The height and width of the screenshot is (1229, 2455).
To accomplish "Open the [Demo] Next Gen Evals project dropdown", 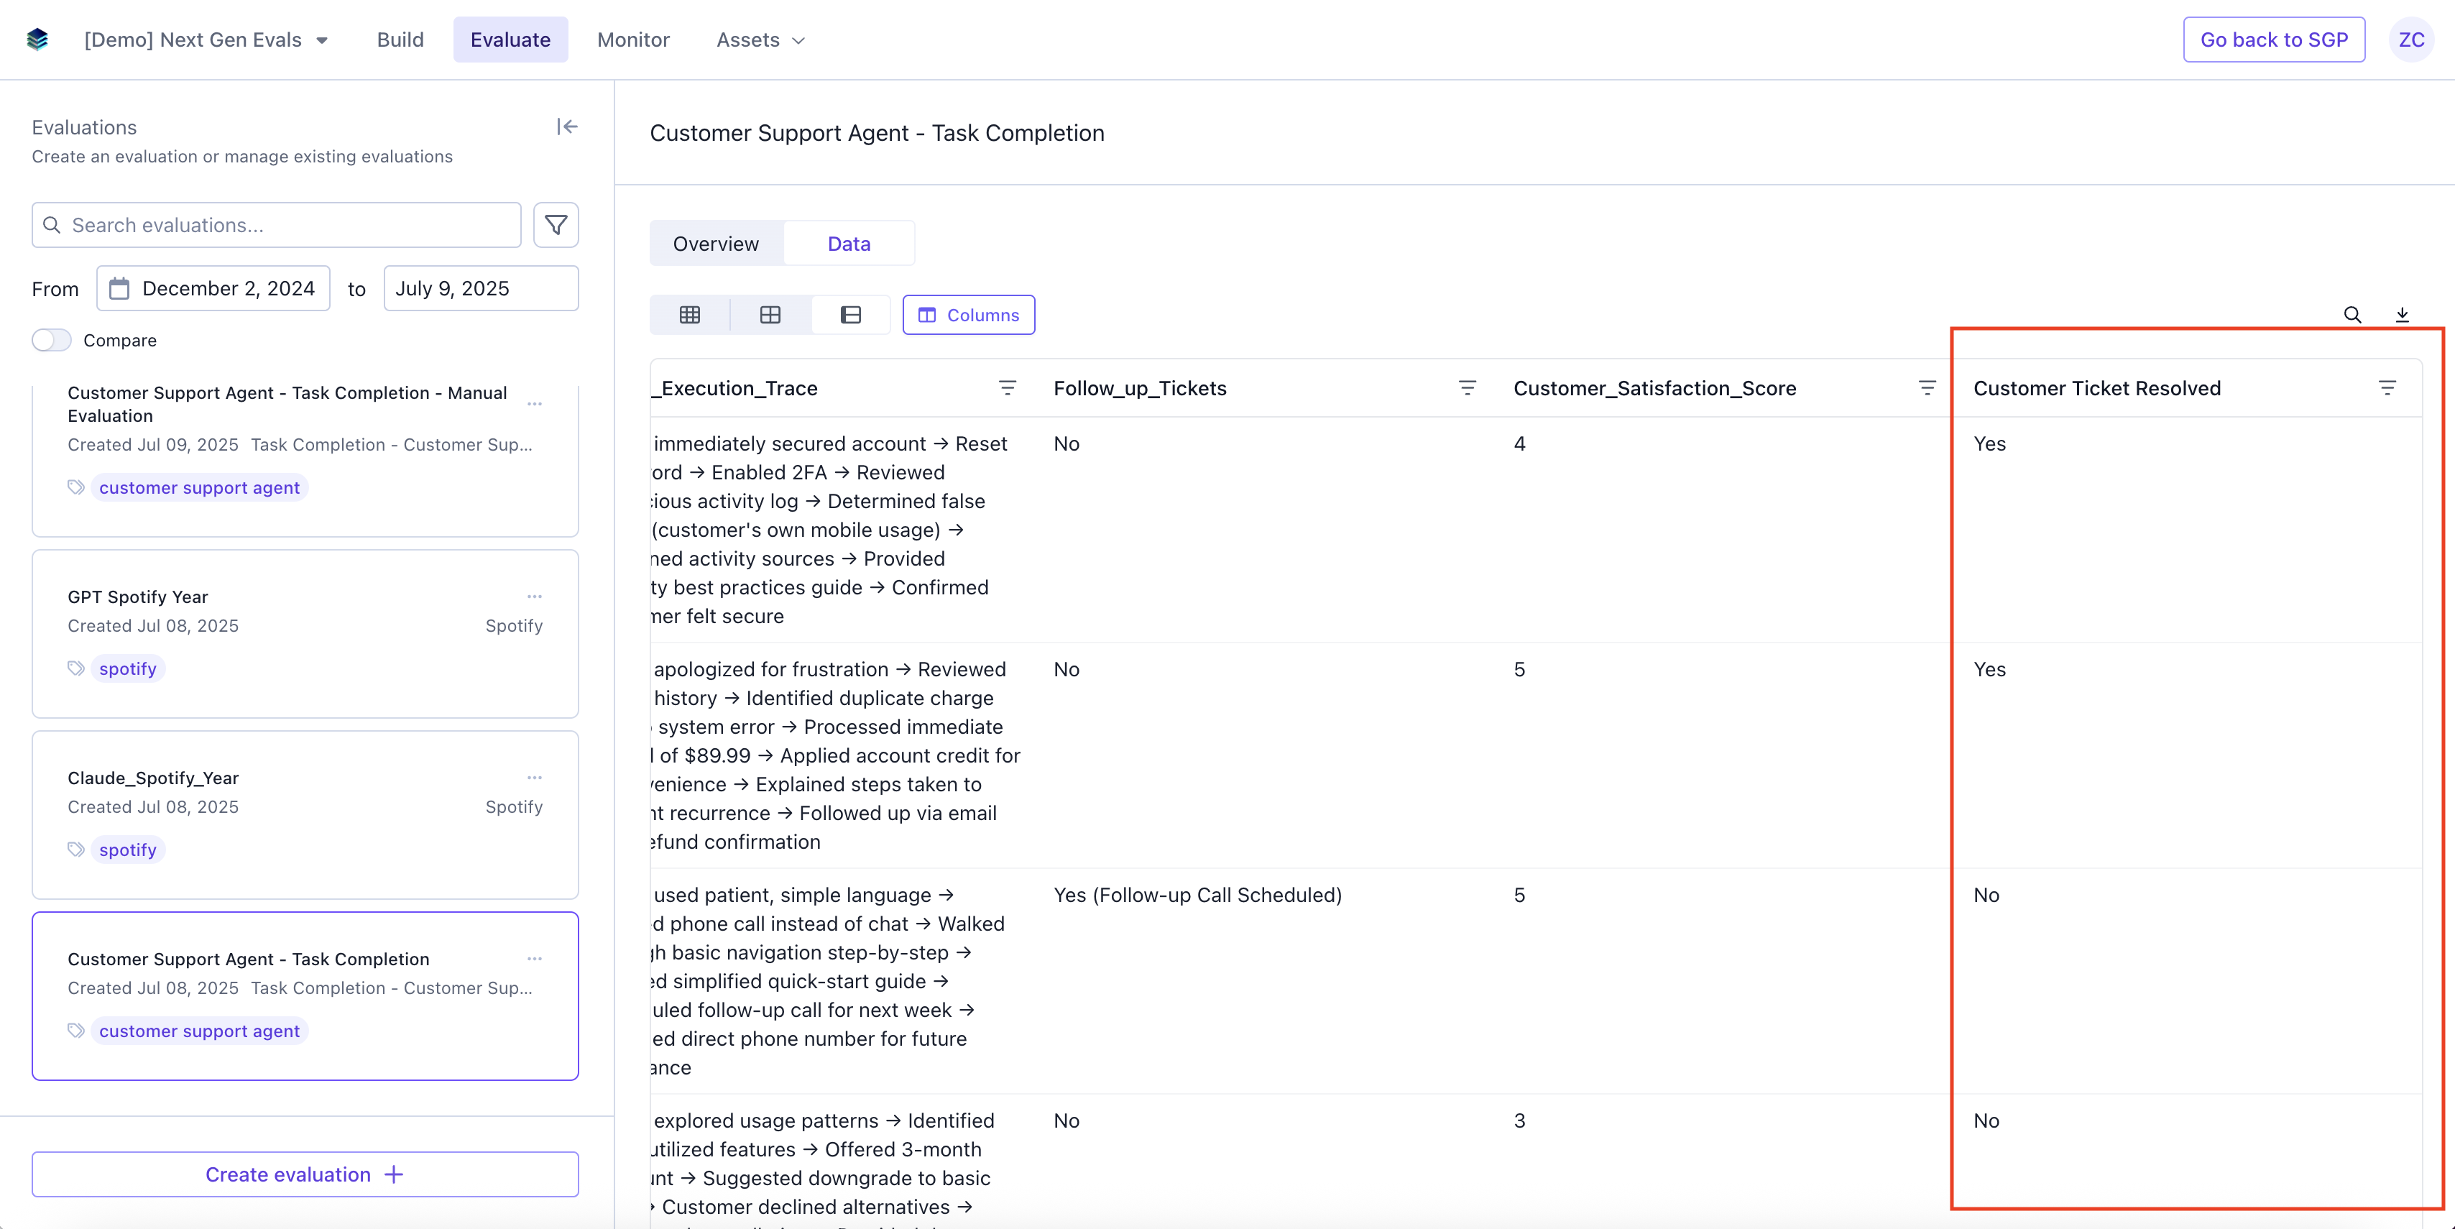I will point(206,40).
